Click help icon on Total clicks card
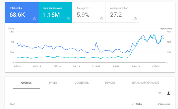This screenshot has width=178, height=109. (x=35, y=19)
